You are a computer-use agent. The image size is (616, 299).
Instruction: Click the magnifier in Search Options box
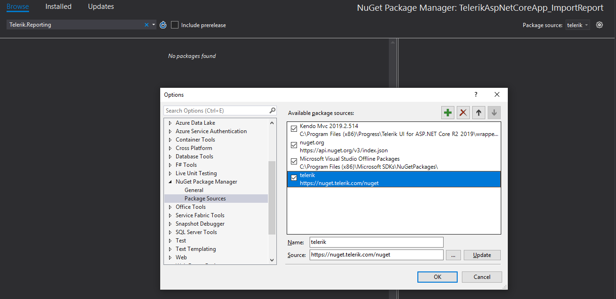coord(273,111)
